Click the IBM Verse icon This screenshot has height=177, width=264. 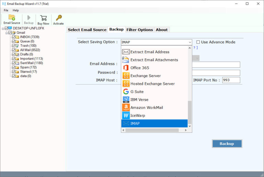pyautogui.click(x=126, y=100)
